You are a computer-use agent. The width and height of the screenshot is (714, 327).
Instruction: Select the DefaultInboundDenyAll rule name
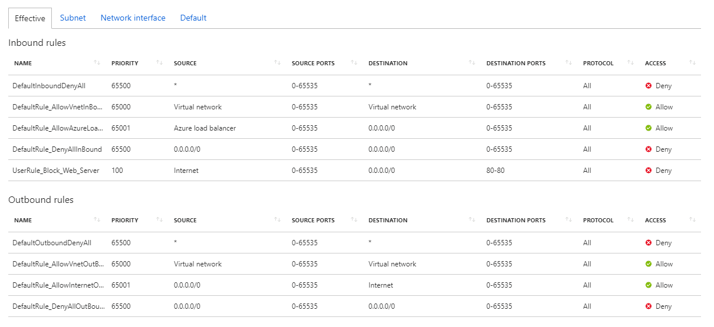(49, 86)
